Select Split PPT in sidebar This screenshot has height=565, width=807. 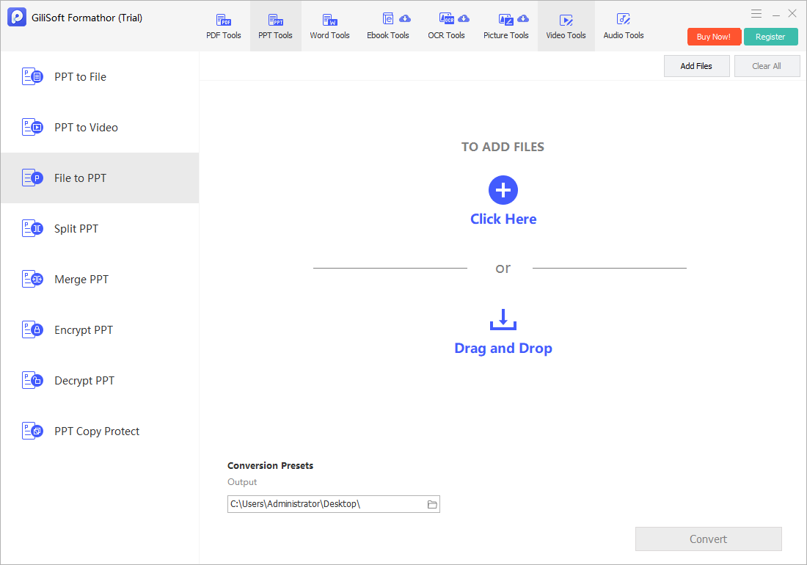tap(100, 228)
